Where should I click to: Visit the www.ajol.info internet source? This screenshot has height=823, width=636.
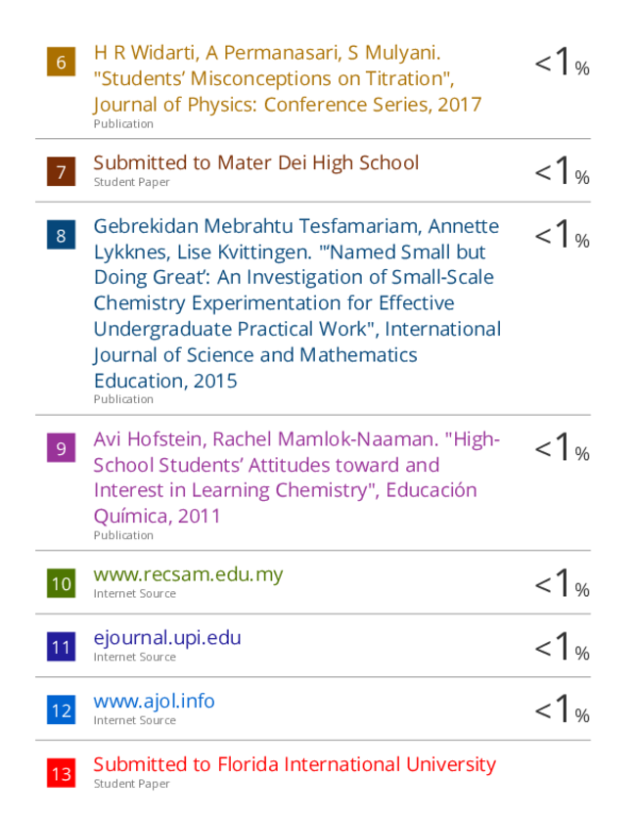pos(154,702)
